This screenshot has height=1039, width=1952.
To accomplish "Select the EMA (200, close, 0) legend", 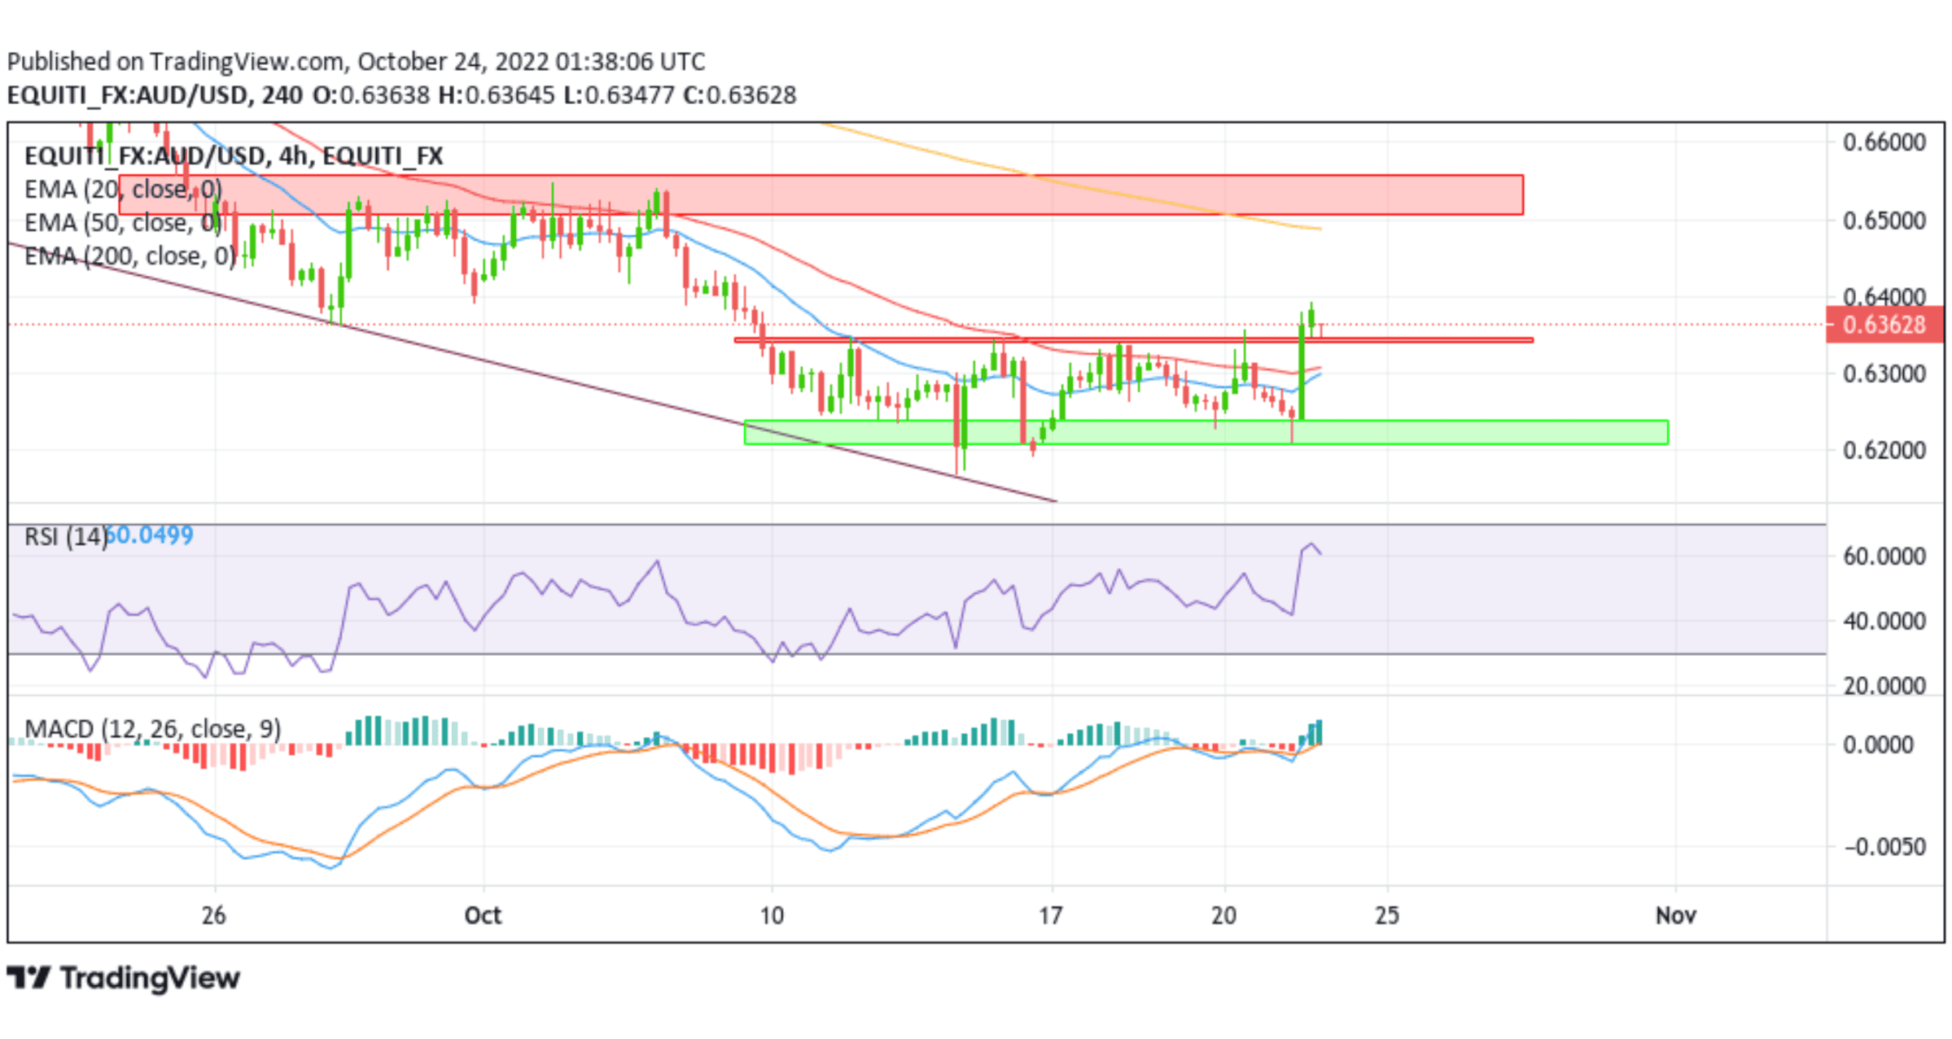I will click(130, 256).
